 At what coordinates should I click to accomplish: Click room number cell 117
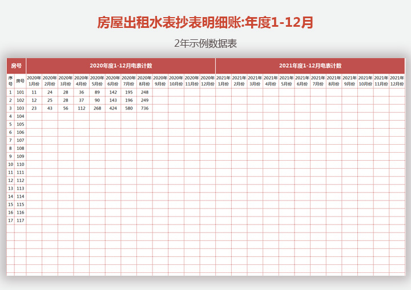click(x=20, y=220)
